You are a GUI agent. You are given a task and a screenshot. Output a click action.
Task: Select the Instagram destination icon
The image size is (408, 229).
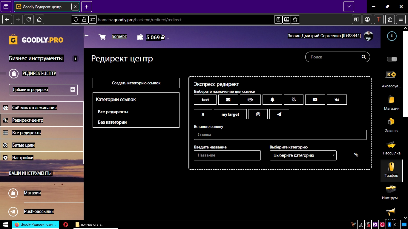pyautogui.click(x=258, y=114)
